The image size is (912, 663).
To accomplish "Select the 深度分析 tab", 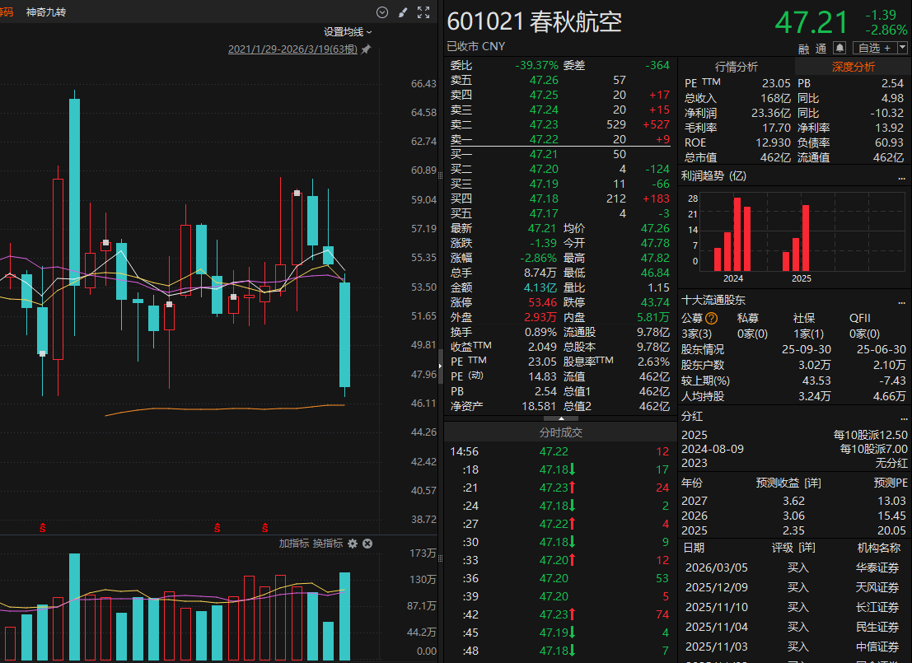I will [x=853, y=67].
